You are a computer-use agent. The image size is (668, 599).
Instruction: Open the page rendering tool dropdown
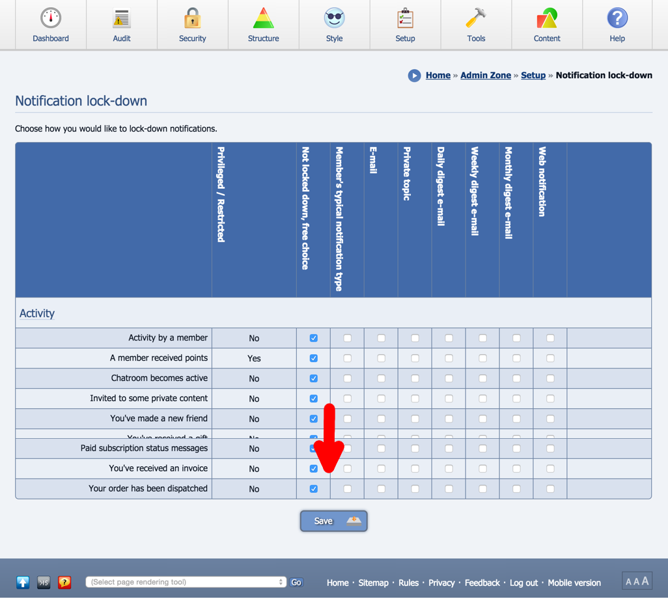(x=186, y=582)
